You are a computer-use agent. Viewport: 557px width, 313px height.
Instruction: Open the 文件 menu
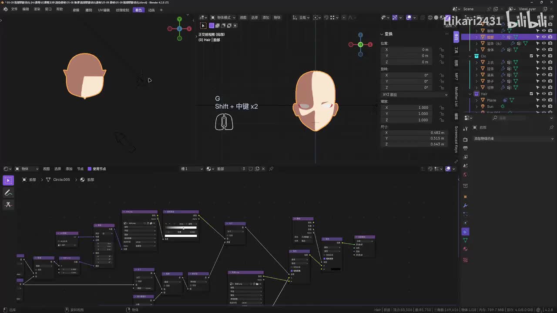pyautogui.click(x=14, y=9)
